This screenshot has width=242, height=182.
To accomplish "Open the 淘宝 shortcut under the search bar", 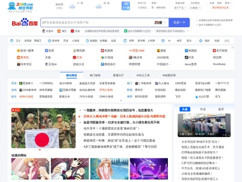I will point(62,31).
